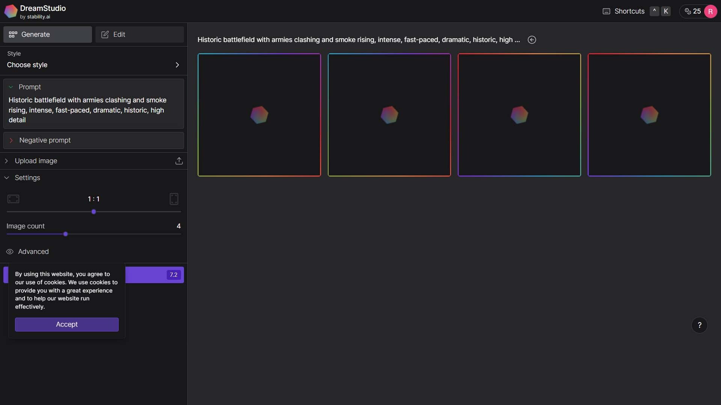
Task: Open the help question mark button
Action: pos(699,325)
